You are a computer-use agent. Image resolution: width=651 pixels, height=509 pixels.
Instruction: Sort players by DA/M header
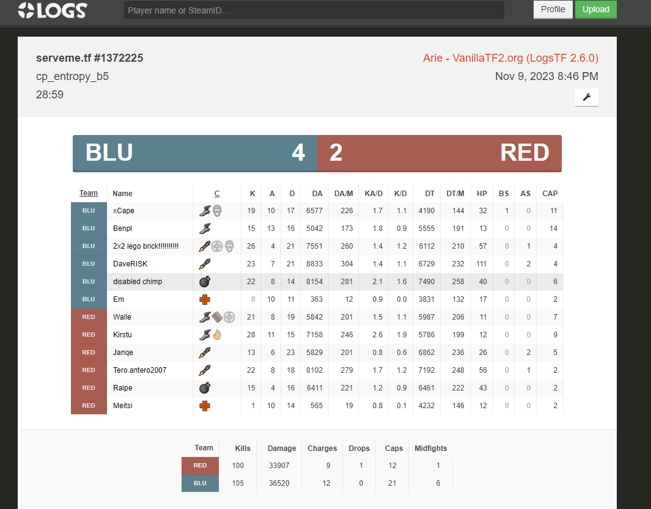click(x=344, y=194)
